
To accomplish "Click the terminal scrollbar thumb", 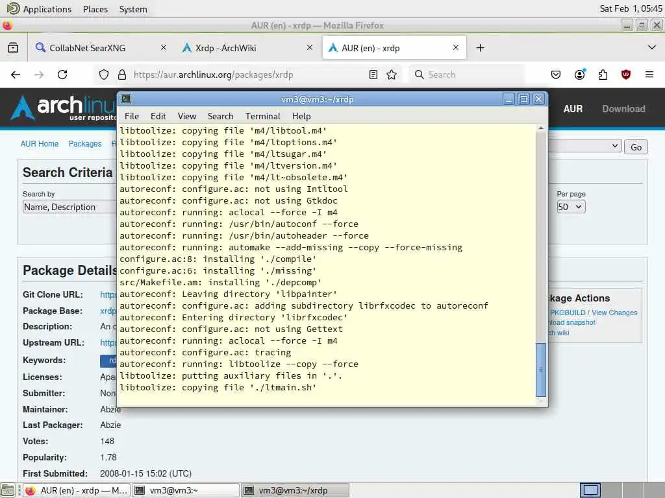I will (x=541, y=369).
